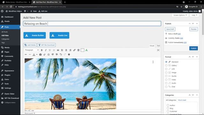Apply text color with A icon
The height and width of the screenshot is (115, 204).
pos(34,55)
